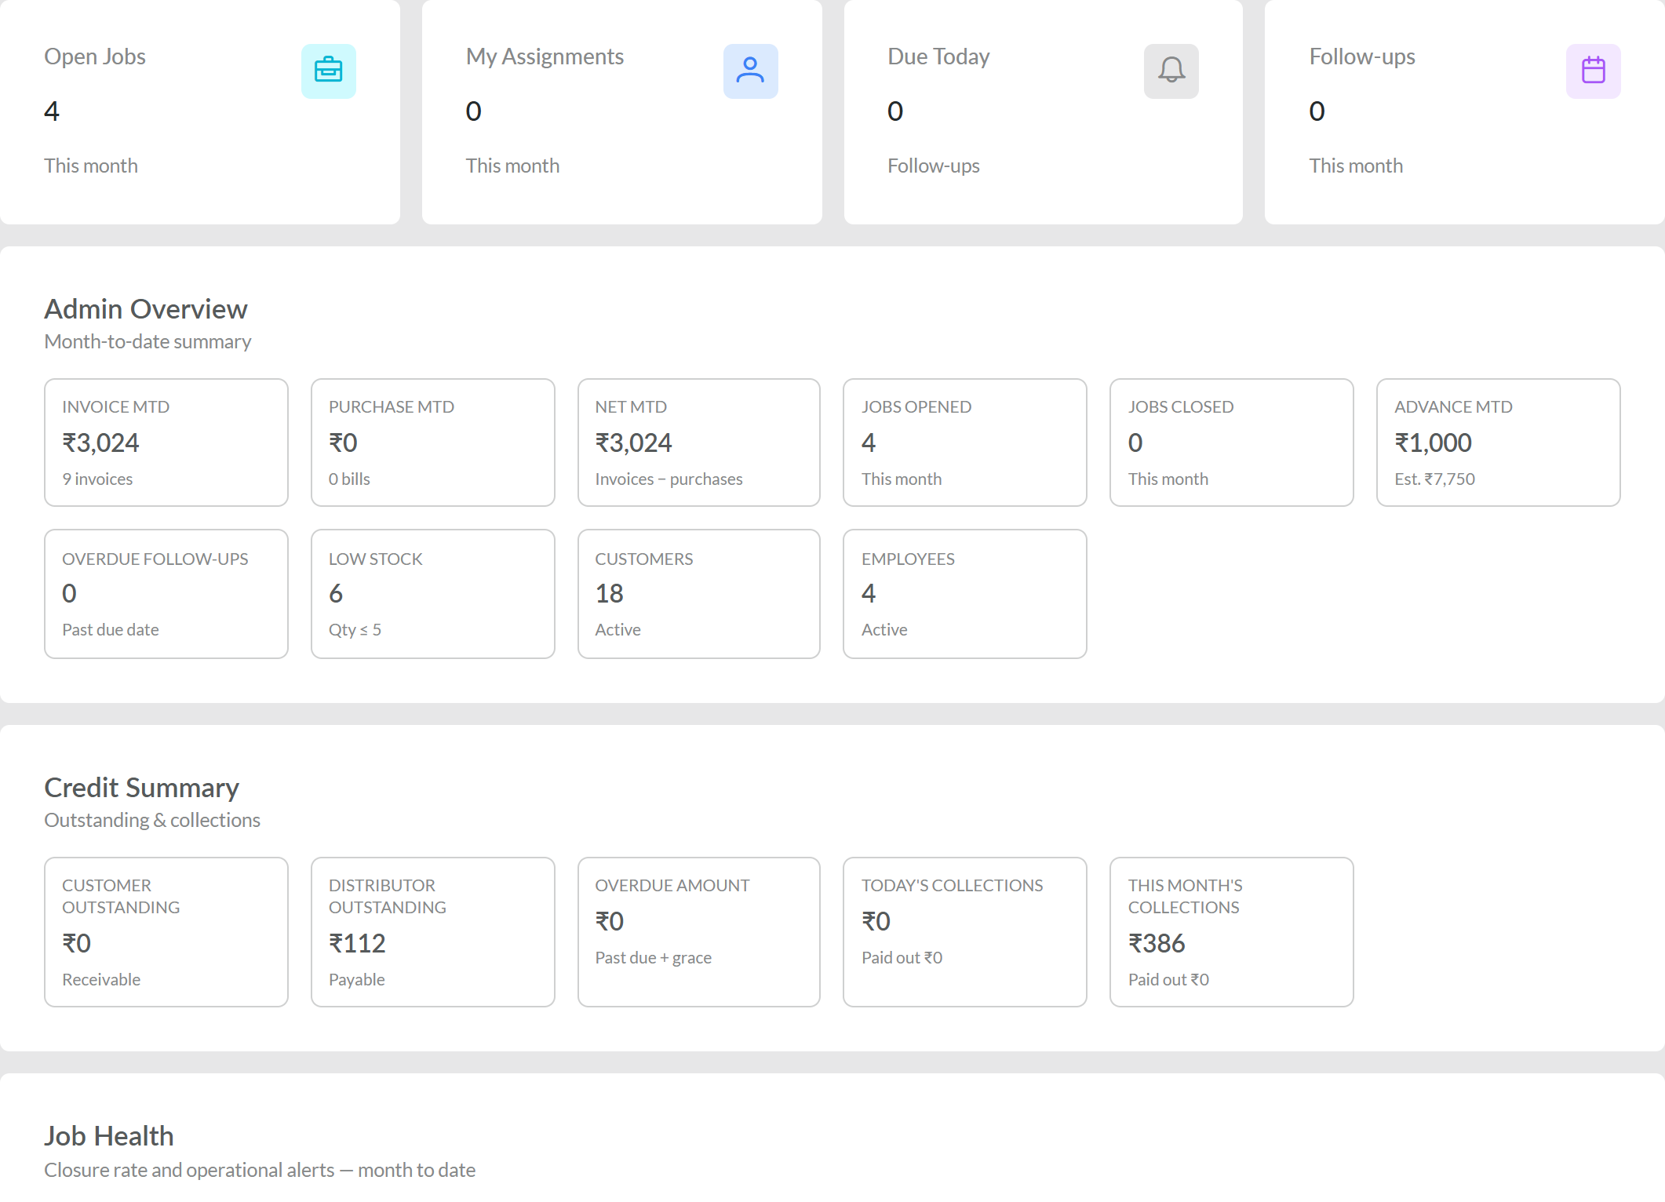Open the OVERDUE AMOUNT label

672,885
